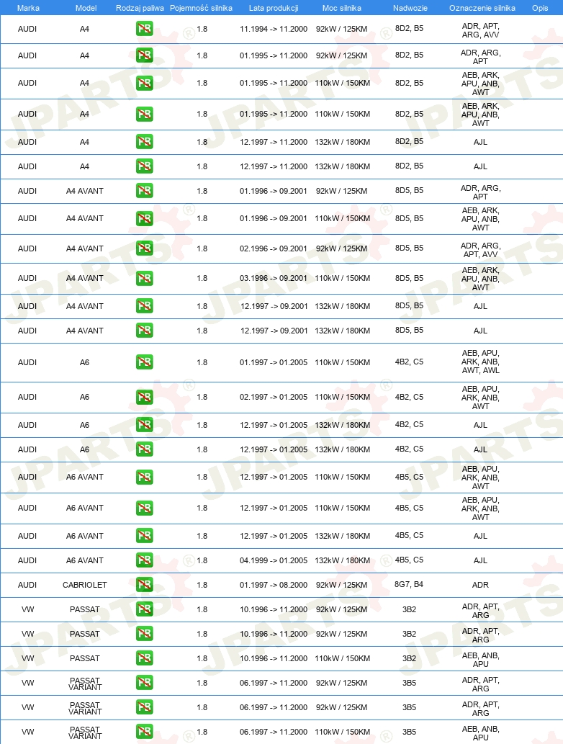Click 110kW / 150KM in A6 02.1997 row
563x744 pixels.
coord(342,397)
